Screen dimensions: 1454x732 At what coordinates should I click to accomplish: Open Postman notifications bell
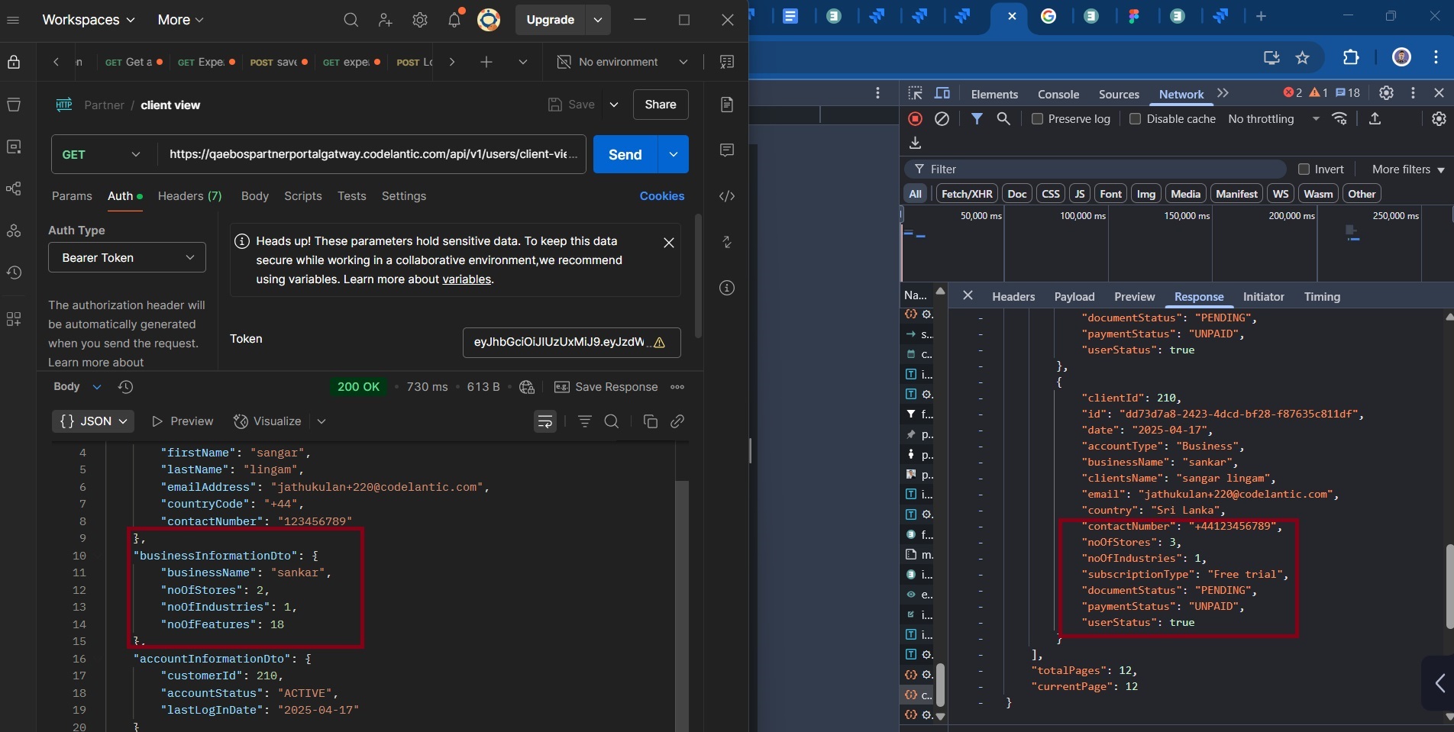point(454,20)
